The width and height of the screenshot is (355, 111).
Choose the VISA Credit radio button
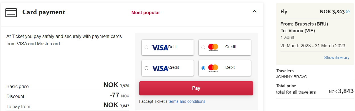(146, 68)
